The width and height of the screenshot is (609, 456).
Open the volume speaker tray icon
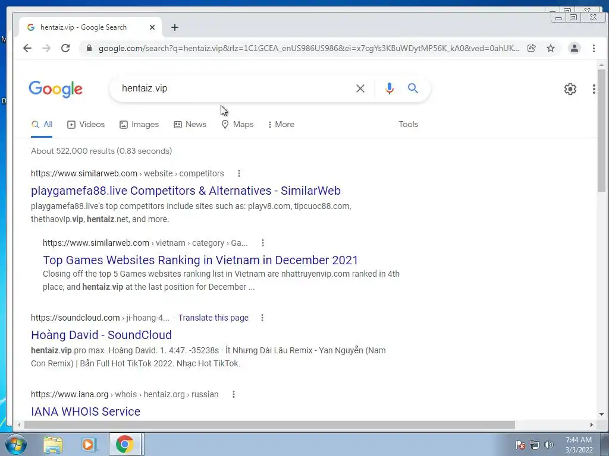[548, 445]
